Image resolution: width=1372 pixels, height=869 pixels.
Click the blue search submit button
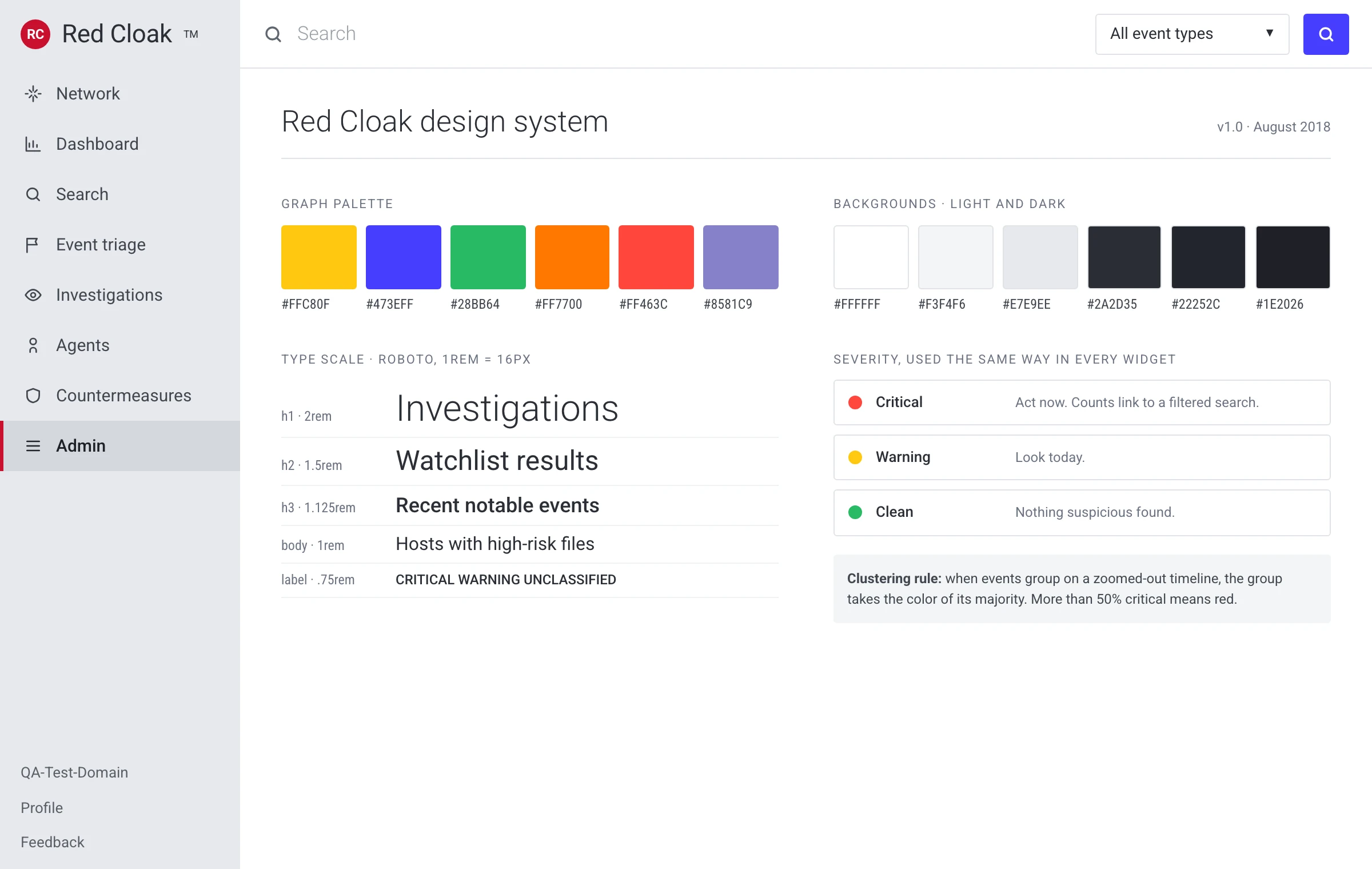click(x=1326, y=34)
